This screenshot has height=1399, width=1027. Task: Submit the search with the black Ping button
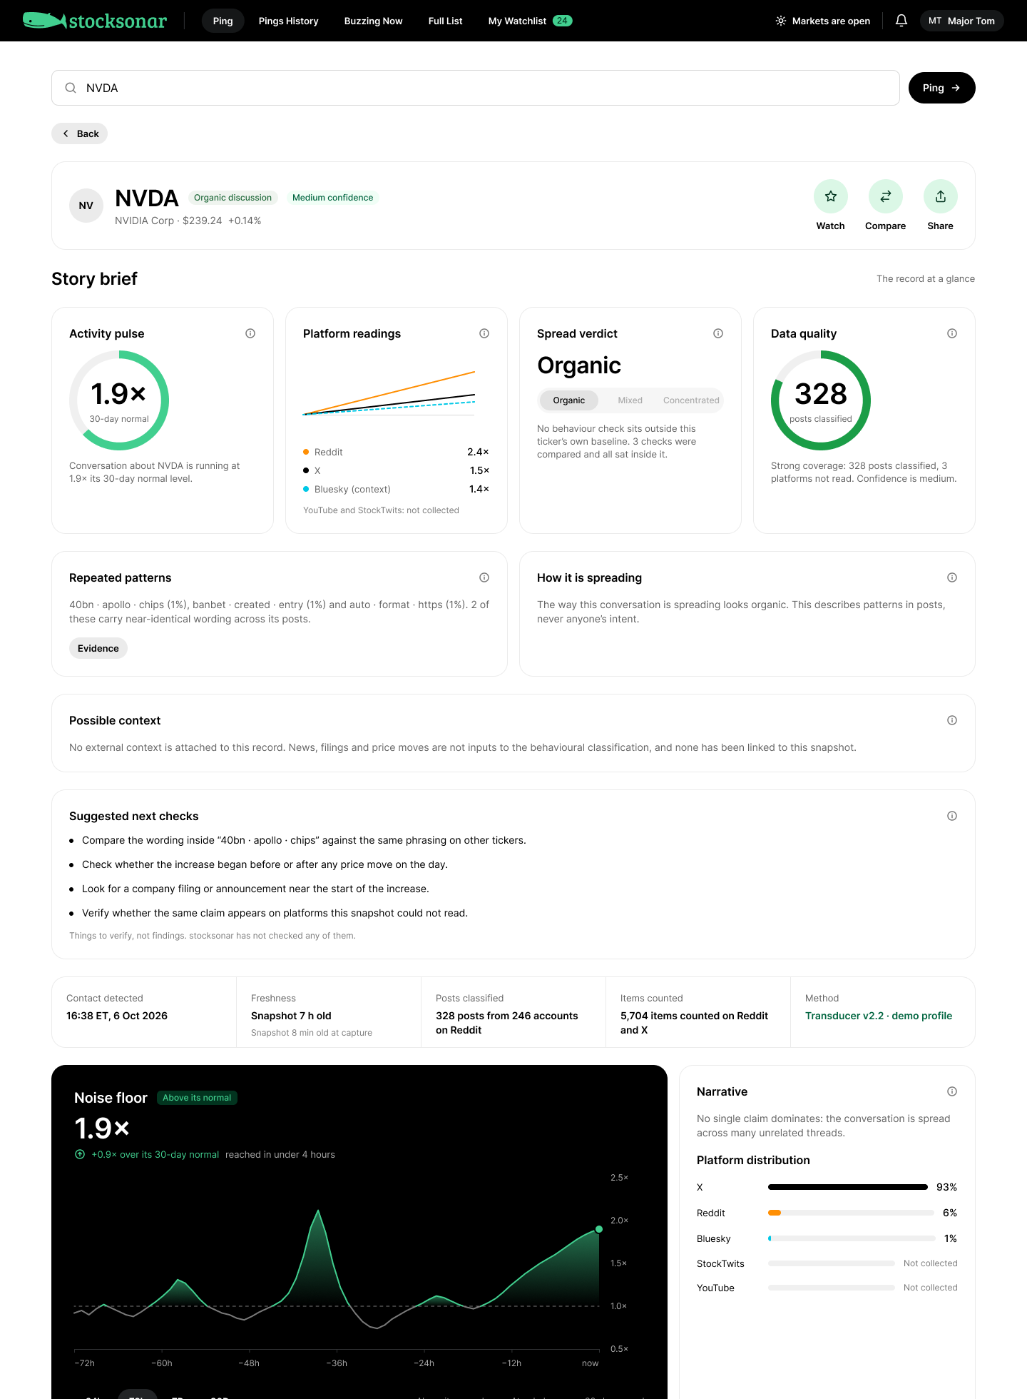tap(942, 88)
